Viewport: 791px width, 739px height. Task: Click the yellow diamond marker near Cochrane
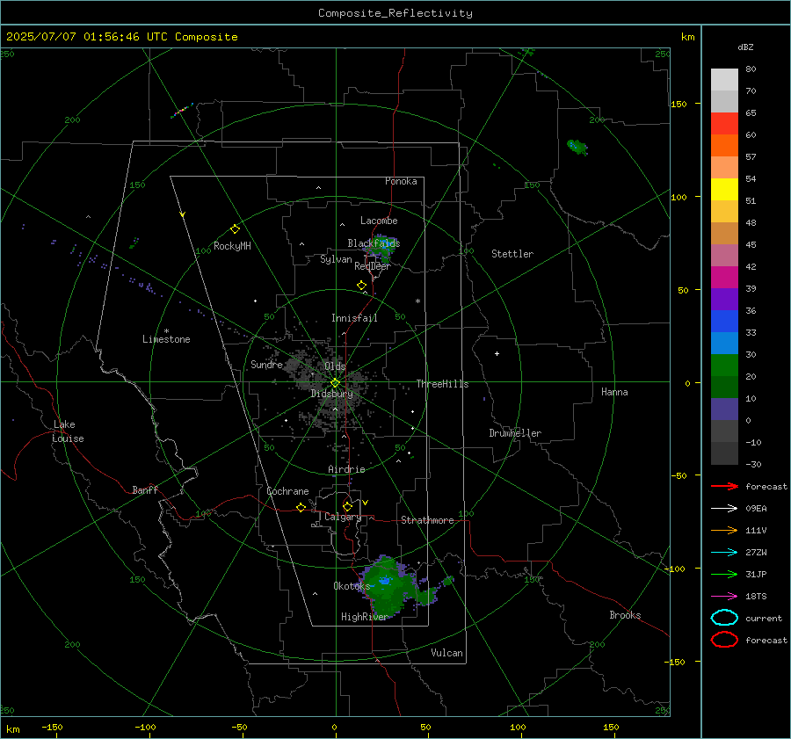(301, 507)
